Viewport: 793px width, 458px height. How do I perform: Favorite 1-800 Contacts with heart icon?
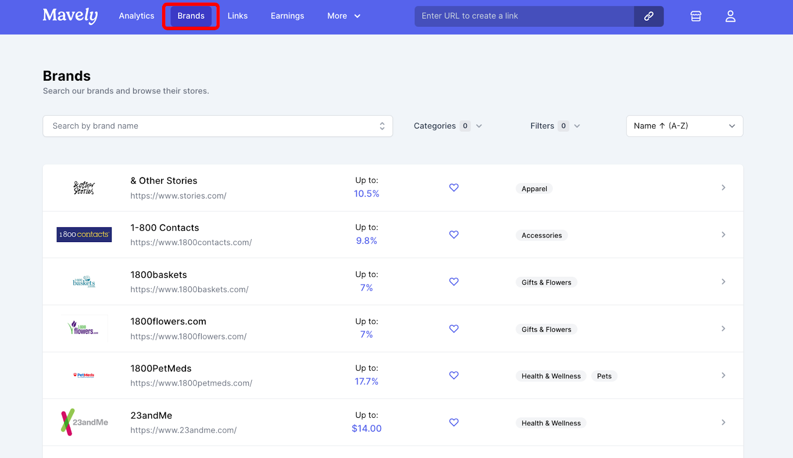coord(453,235)
